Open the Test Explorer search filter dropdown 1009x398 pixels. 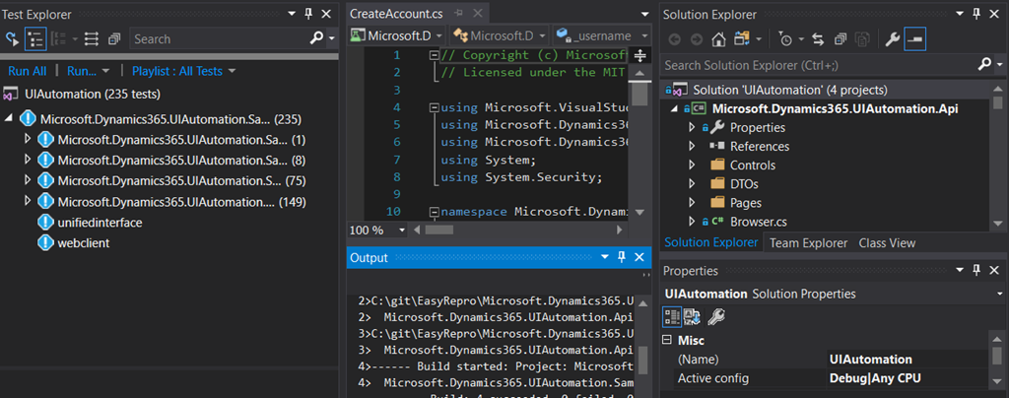pyautogui.click(x=331, y=39)
